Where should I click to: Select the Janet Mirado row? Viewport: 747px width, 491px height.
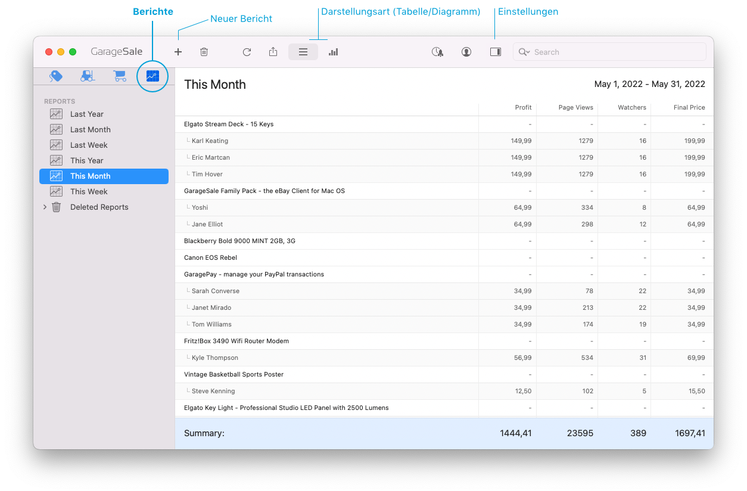444,307
